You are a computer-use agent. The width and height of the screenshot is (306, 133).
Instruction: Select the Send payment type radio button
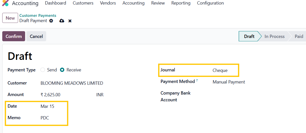[43, 70]
